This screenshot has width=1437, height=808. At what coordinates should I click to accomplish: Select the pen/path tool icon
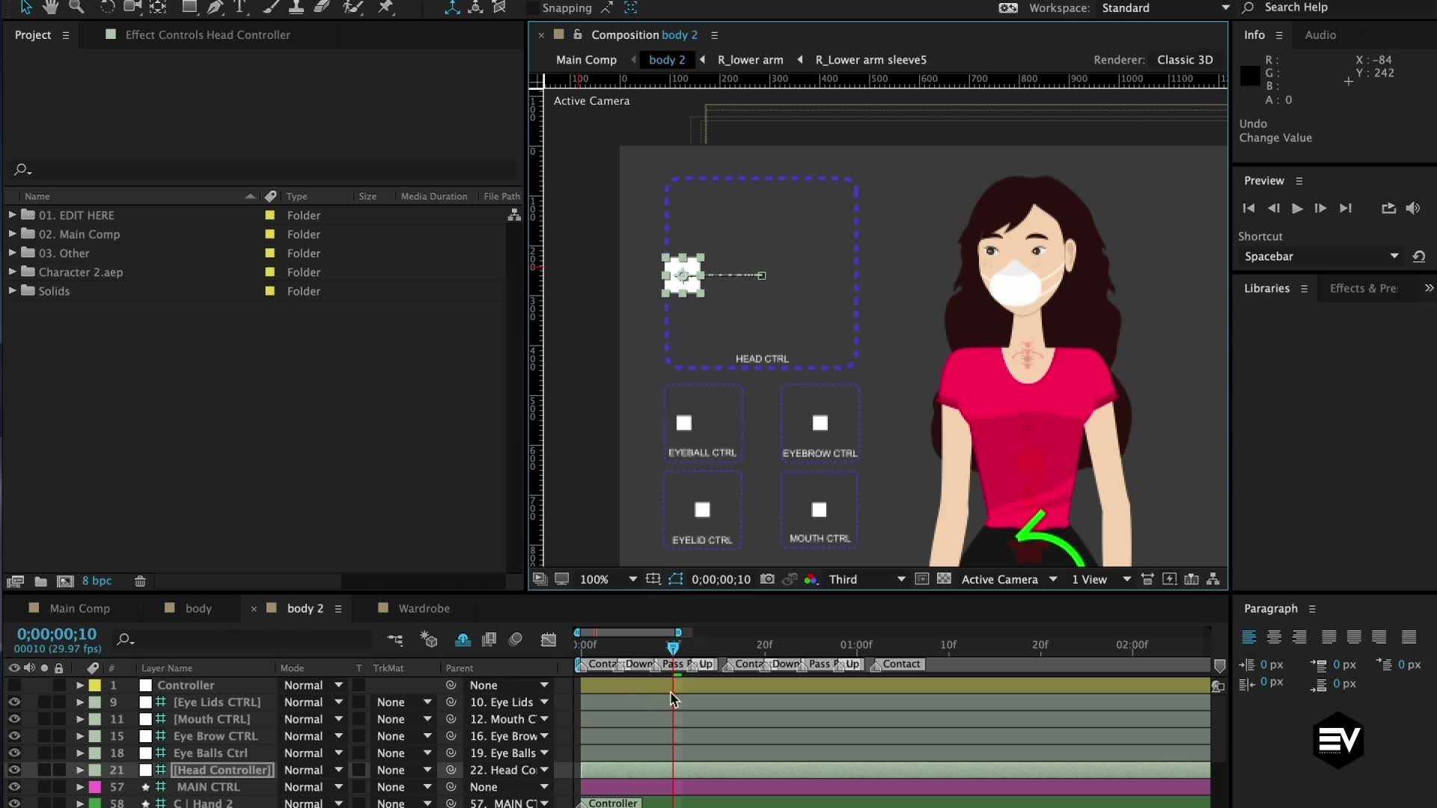click(215, 8)
